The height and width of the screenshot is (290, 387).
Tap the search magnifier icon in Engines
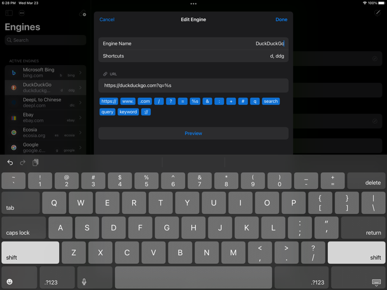[x=9, y=40]
